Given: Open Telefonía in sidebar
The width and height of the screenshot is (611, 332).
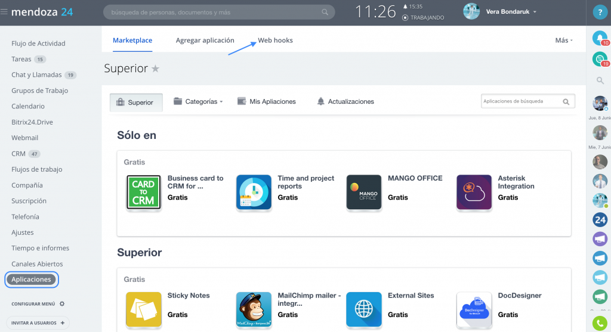Looking at the screenshot, I should [25, 217].
